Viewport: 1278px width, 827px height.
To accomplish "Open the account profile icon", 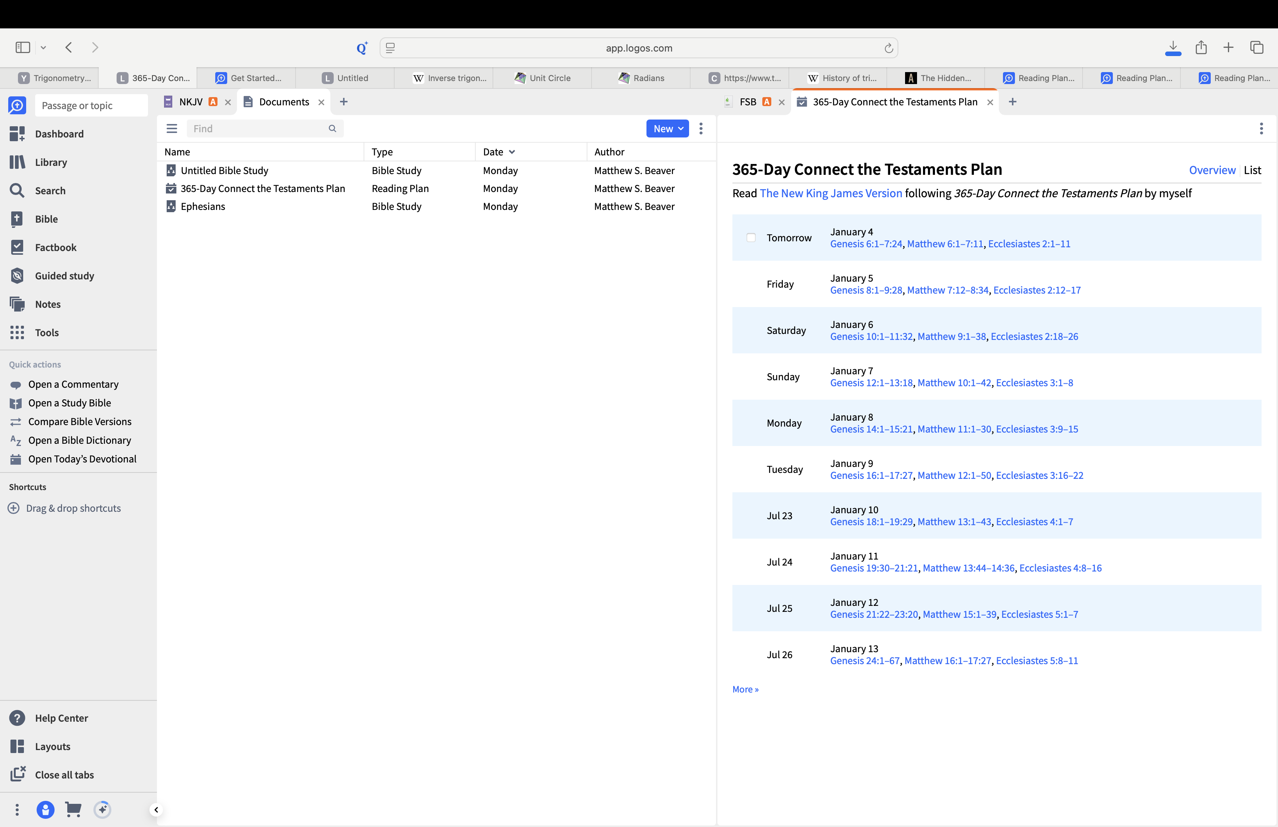I will [x=45, y=810].
